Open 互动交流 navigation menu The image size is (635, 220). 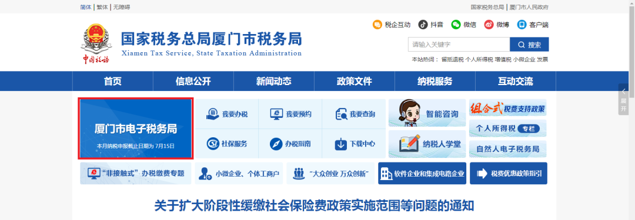[516, 82]
